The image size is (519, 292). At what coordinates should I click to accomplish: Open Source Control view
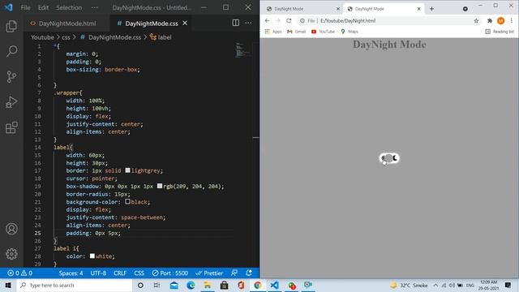point(11,77)
